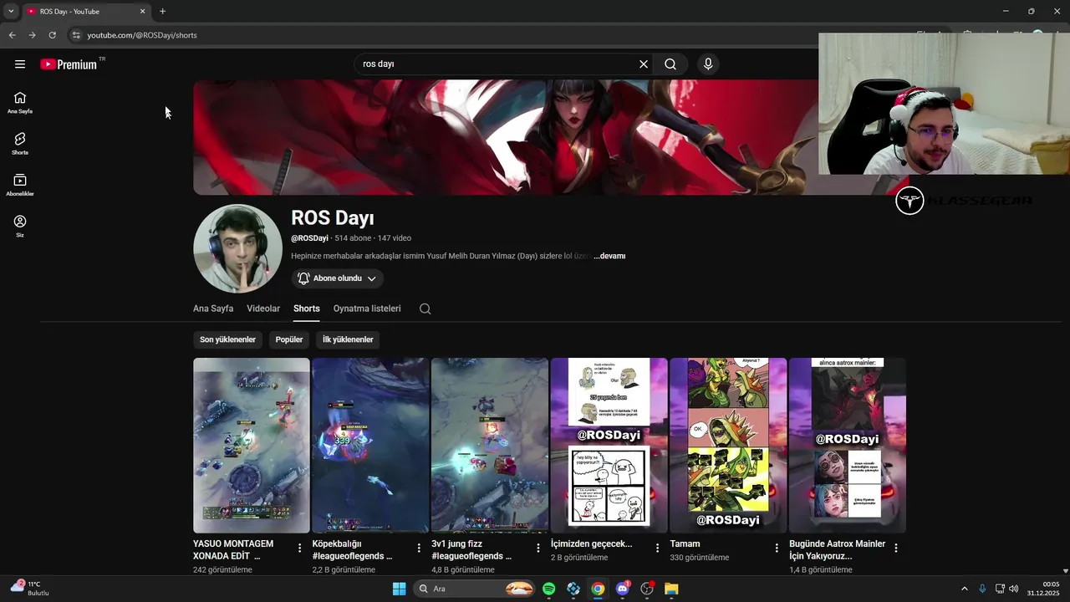Click the magnifier search button
Screen dimensions: 1070x602
click(x=670, y=64)
